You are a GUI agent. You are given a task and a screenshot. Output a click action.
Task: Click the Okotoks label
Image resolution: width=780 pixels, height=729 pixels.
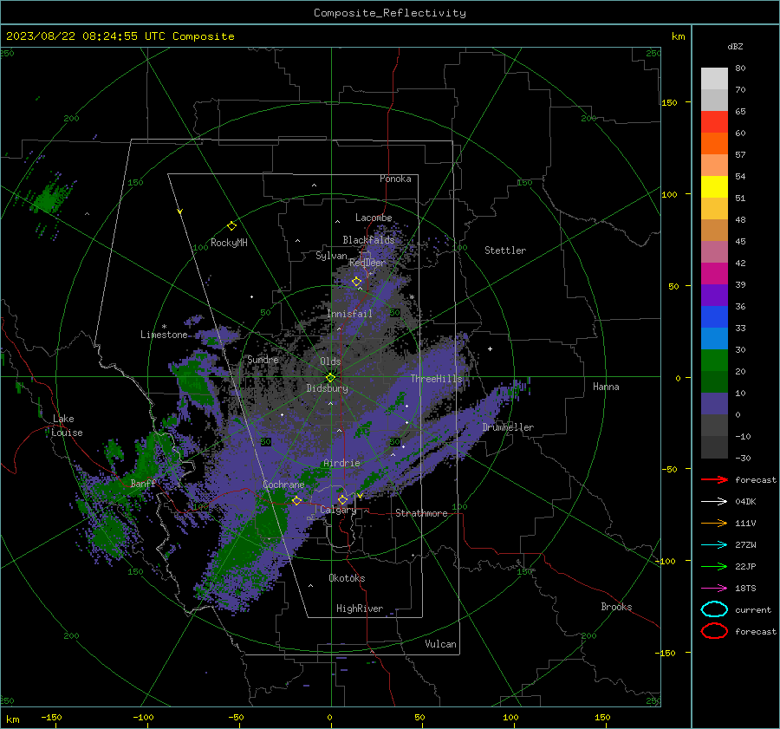click(347, 578)
